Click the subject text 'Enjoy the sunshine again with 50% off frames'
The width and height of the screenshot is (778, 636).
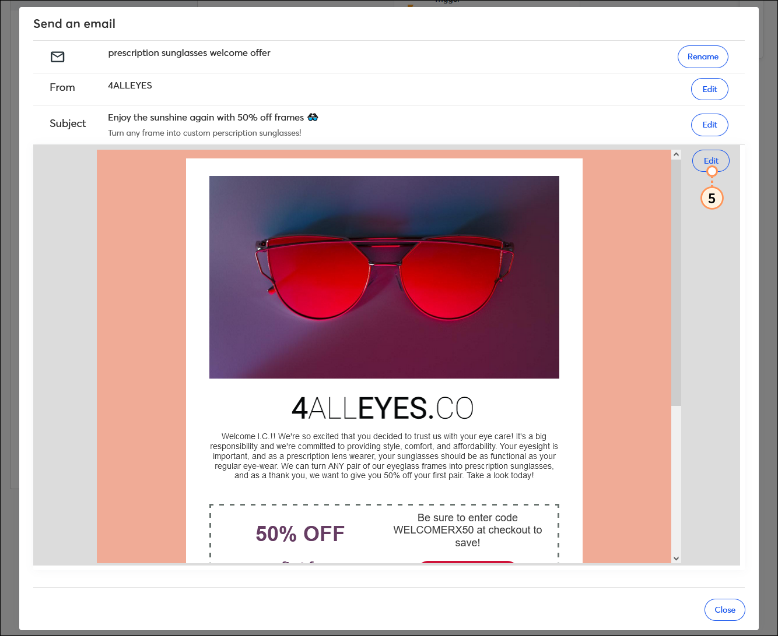point(206,118)
